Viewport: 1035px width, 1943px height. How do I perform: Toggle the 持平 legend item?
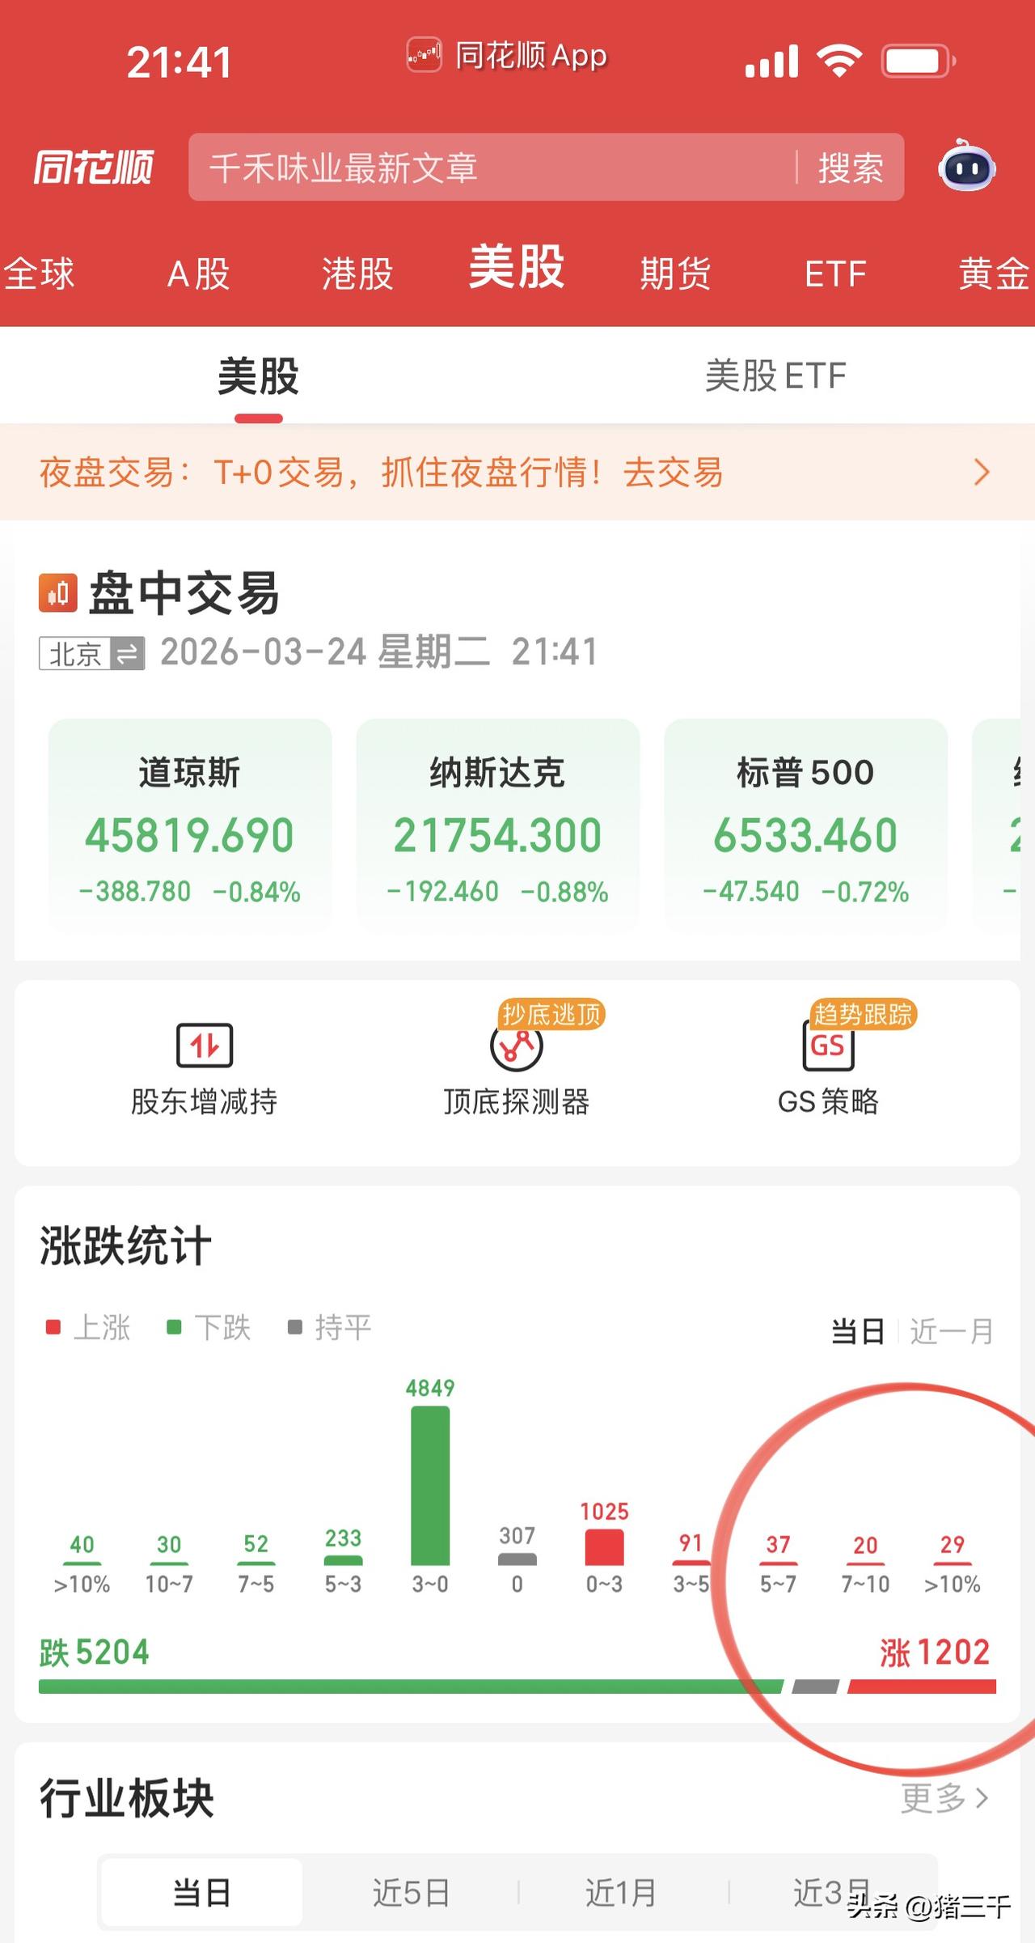click(330, 1327)
